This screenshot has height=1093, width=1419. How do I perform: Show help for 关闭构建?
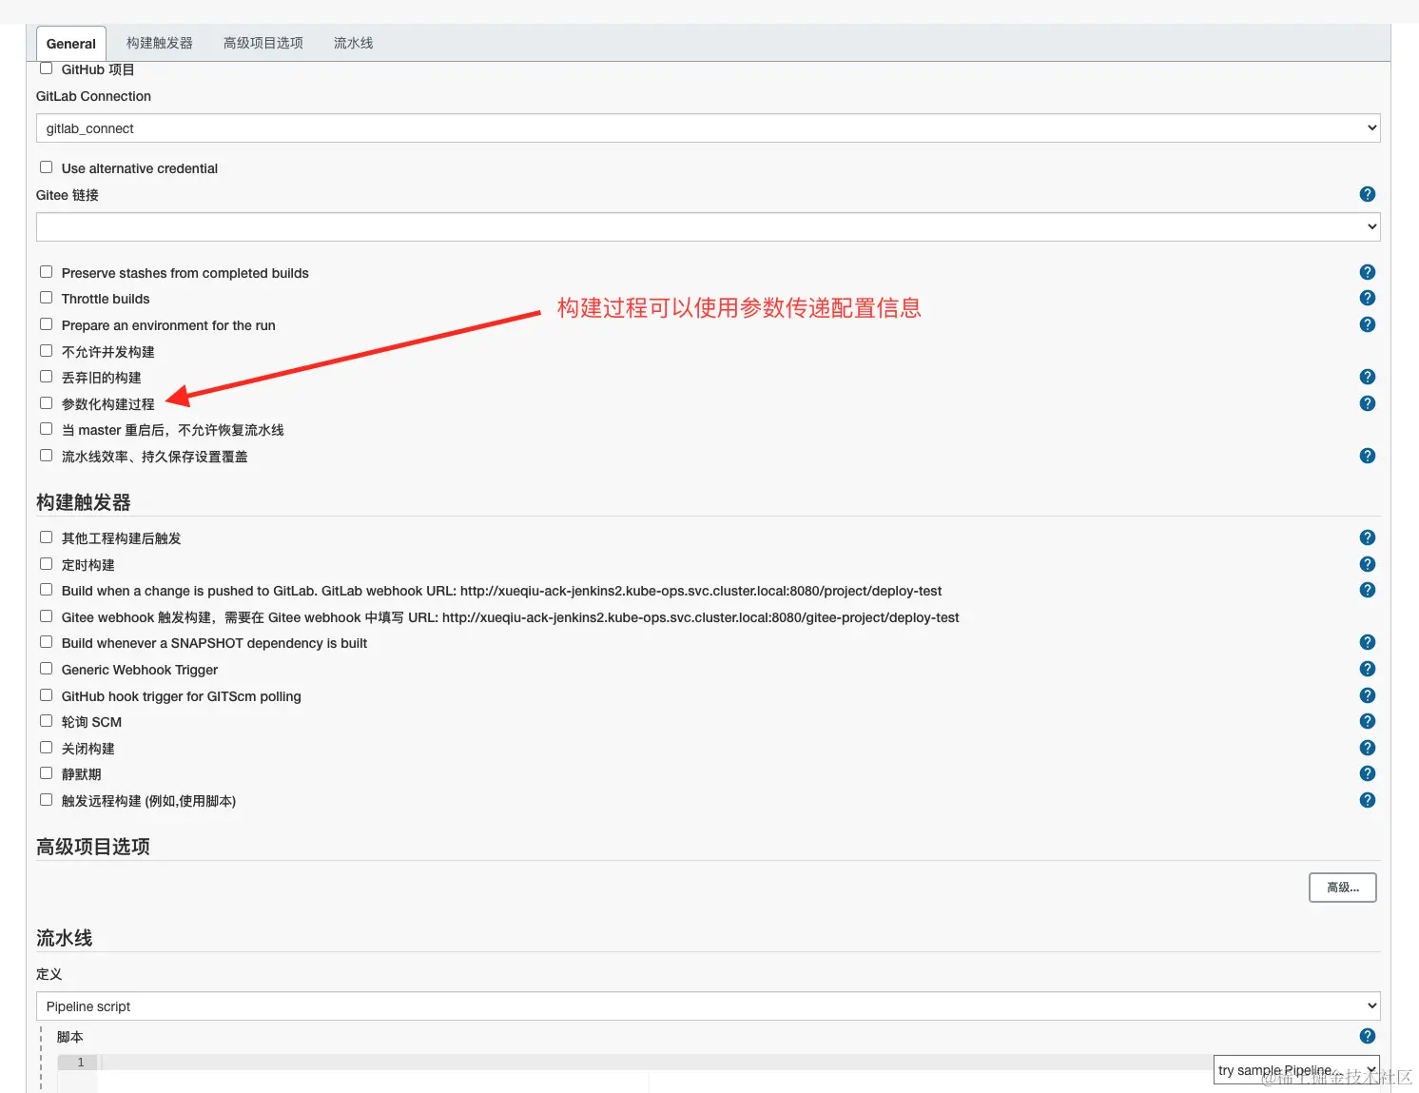pos(1368,748)
